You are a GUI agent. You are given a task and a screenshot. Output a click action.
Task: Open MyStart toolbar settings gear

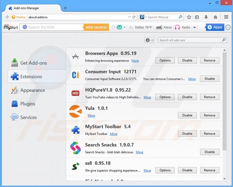point(228,27)
